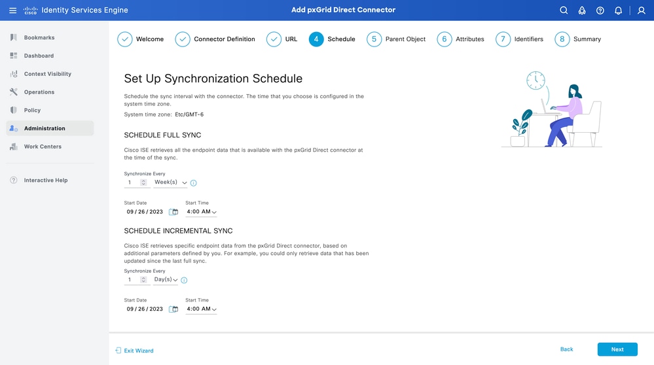The height and width of the screenshot is (365, 654).
Task: Click the Operations wrench icon
Action: 13,92
